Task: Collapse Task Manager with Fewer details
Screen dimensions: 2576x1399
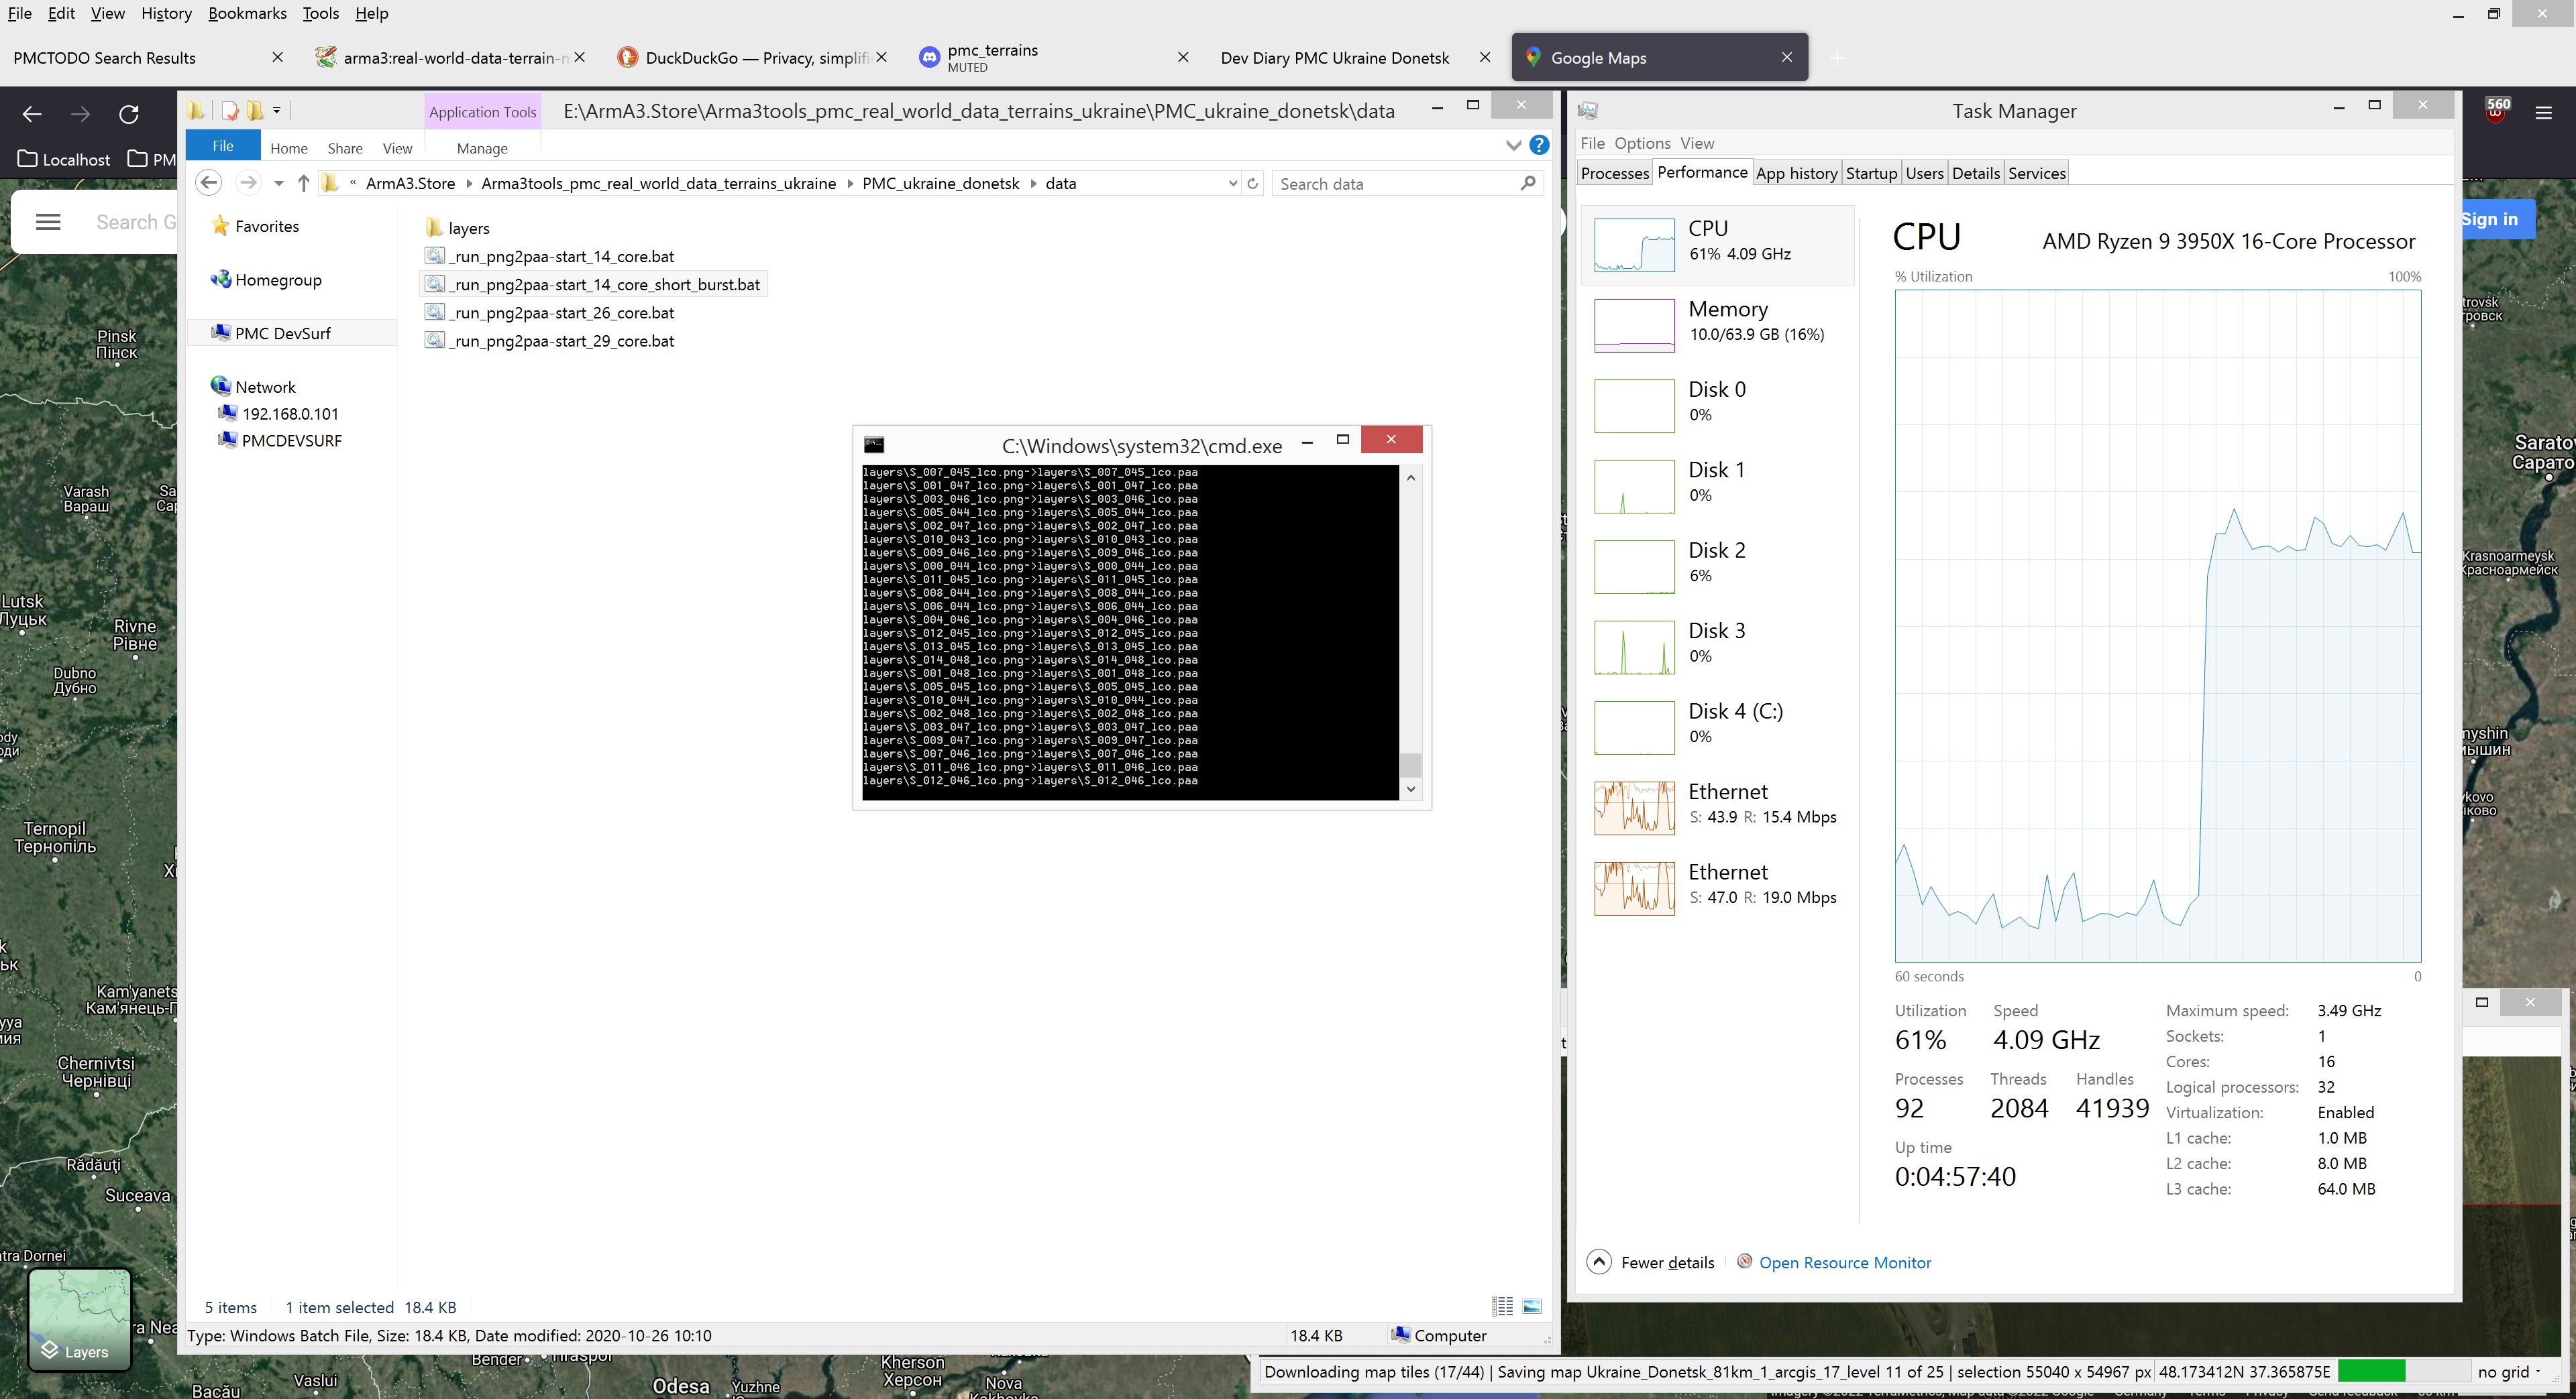Action: [1651, 1262]
